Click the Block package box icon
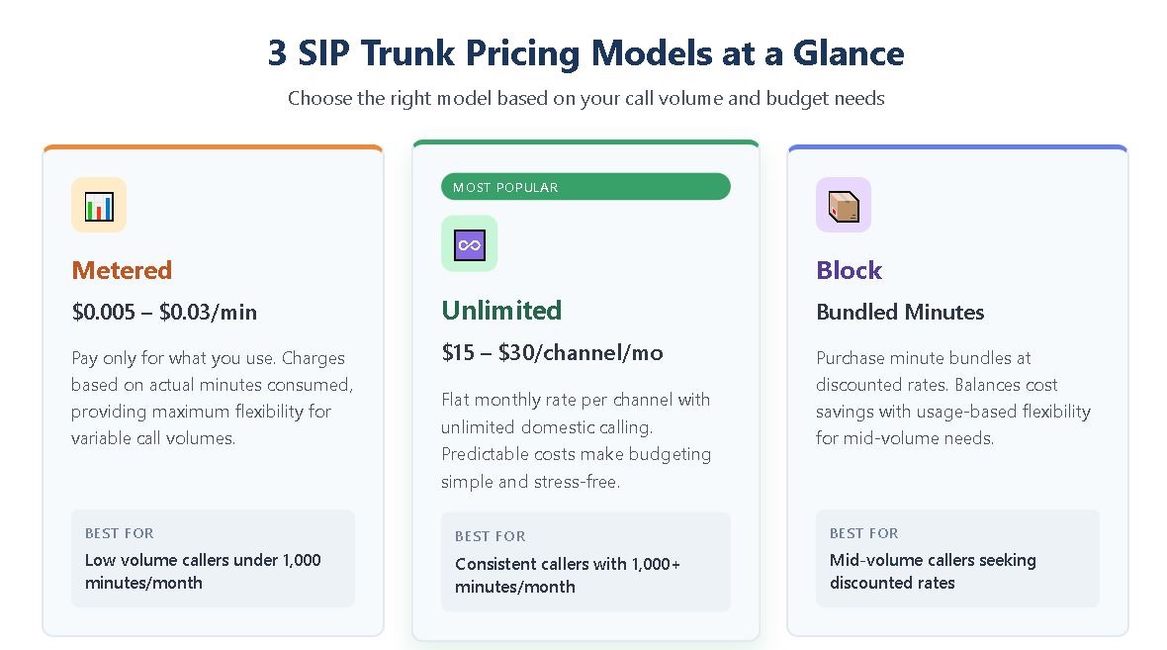The width and height of the screenshot is (1167, 650). pyautogui.click(x=844, y=206)
